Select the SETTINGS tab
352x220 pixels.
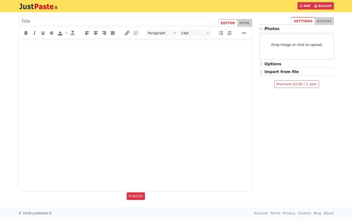pos(303,21)
